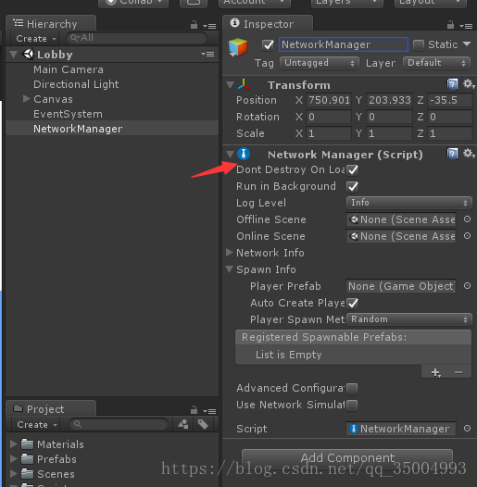This screenshot has height=487, width=477.
Task: Open the Static dropdown arrow
Action: [467, 44]
